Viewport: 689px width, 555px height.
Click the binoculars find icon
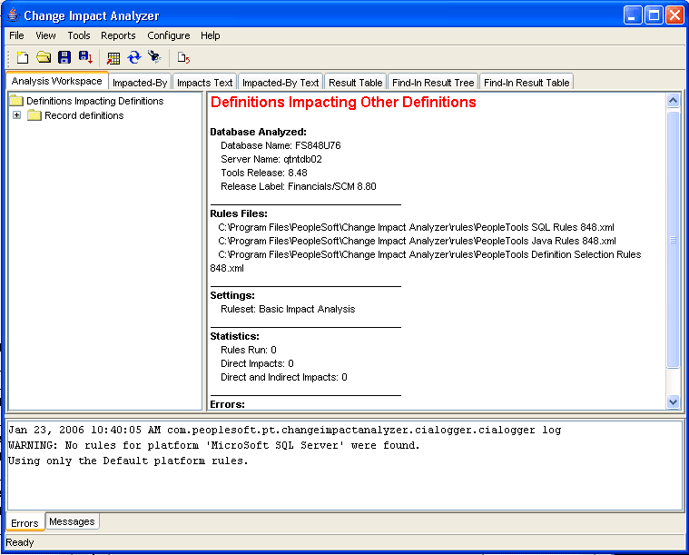(x=154, y=56)
